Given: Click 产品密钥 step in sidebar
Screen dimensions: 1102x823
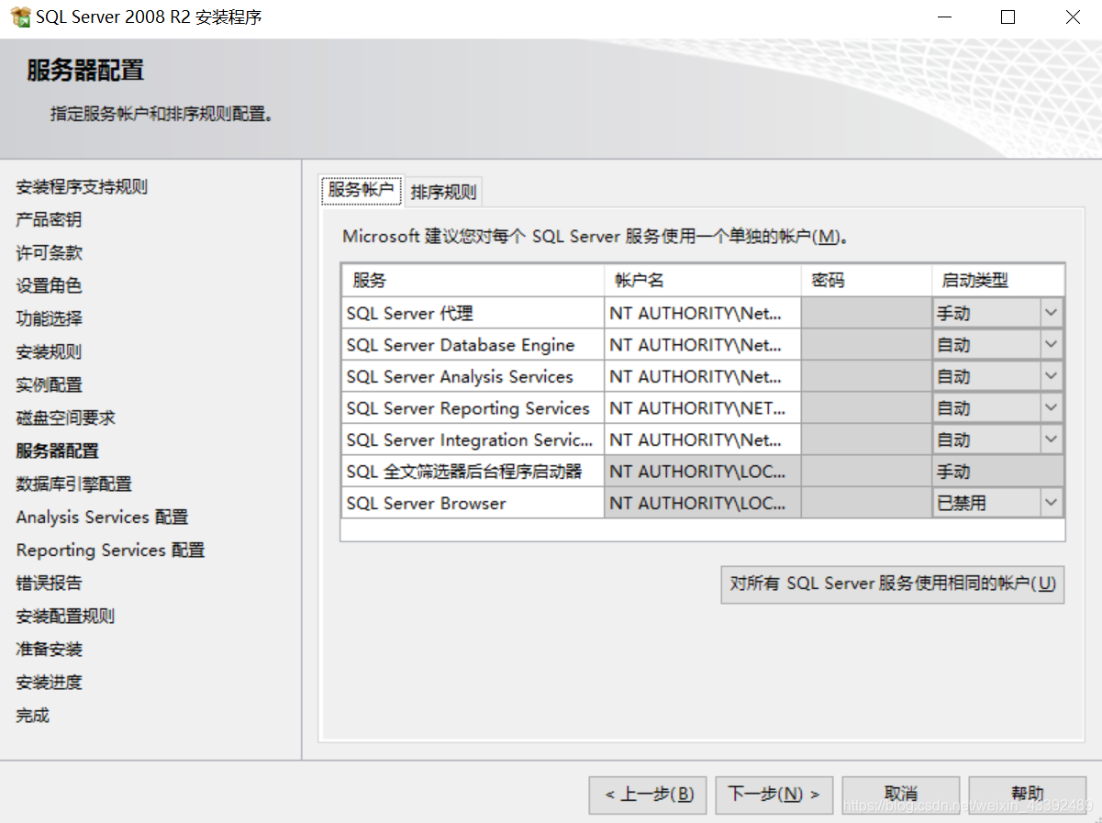Looking at the screenshot, I should (49, 220).
